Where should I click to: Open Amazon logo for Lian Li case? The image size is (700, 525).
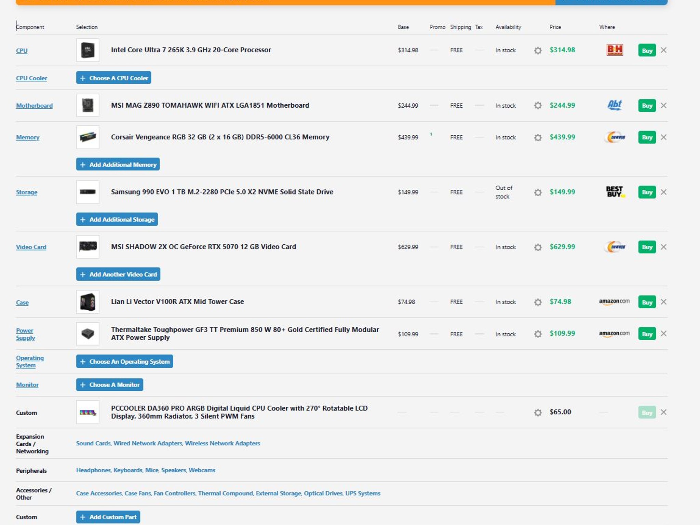click(614, 301)
